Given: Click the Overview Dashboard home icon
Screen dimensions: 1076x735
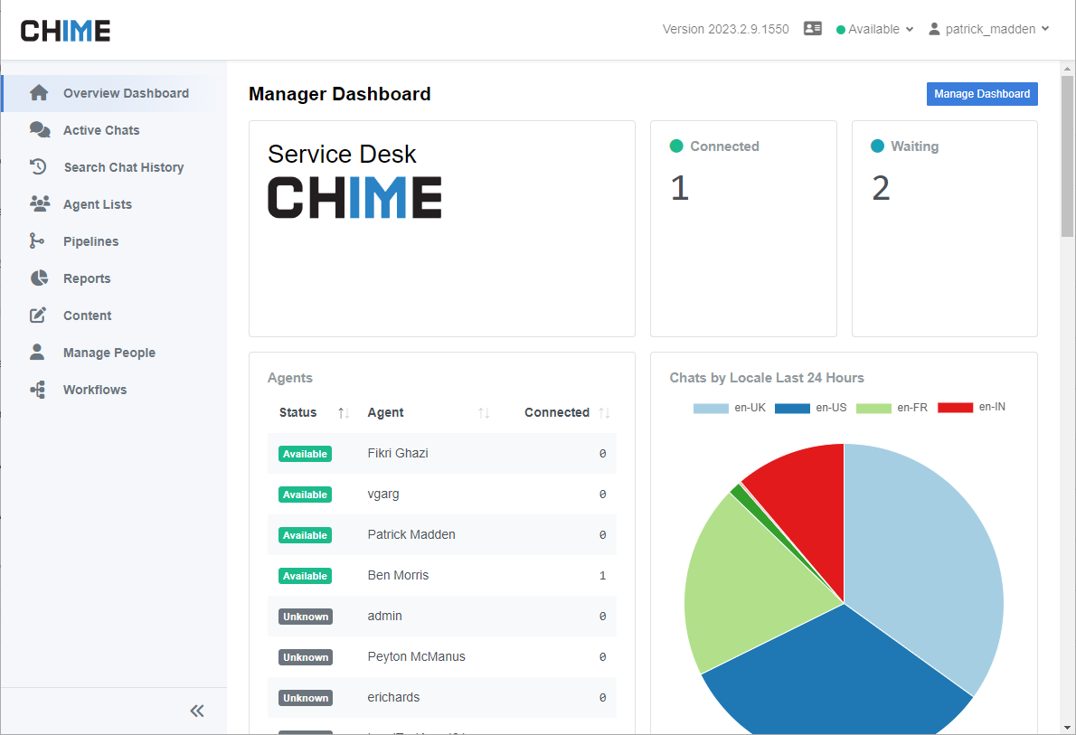Looking at the screenshot, I should (x=39, y=92).
